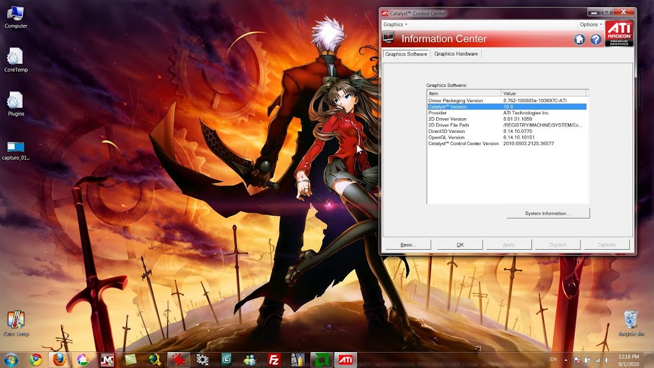This screenshot has width=654, height=368.
Task: Select the capture_01 desktop file
Action: (x=16, y=151)
